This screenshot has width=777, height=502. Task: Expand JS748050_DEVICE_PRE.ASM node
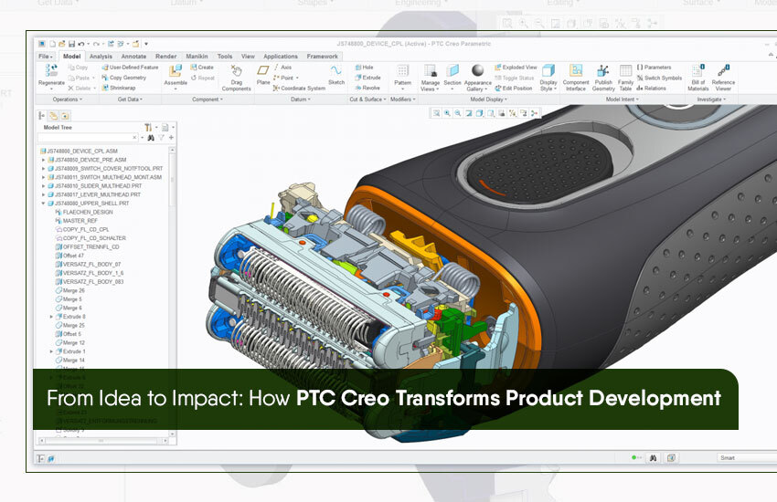(44, 160)
